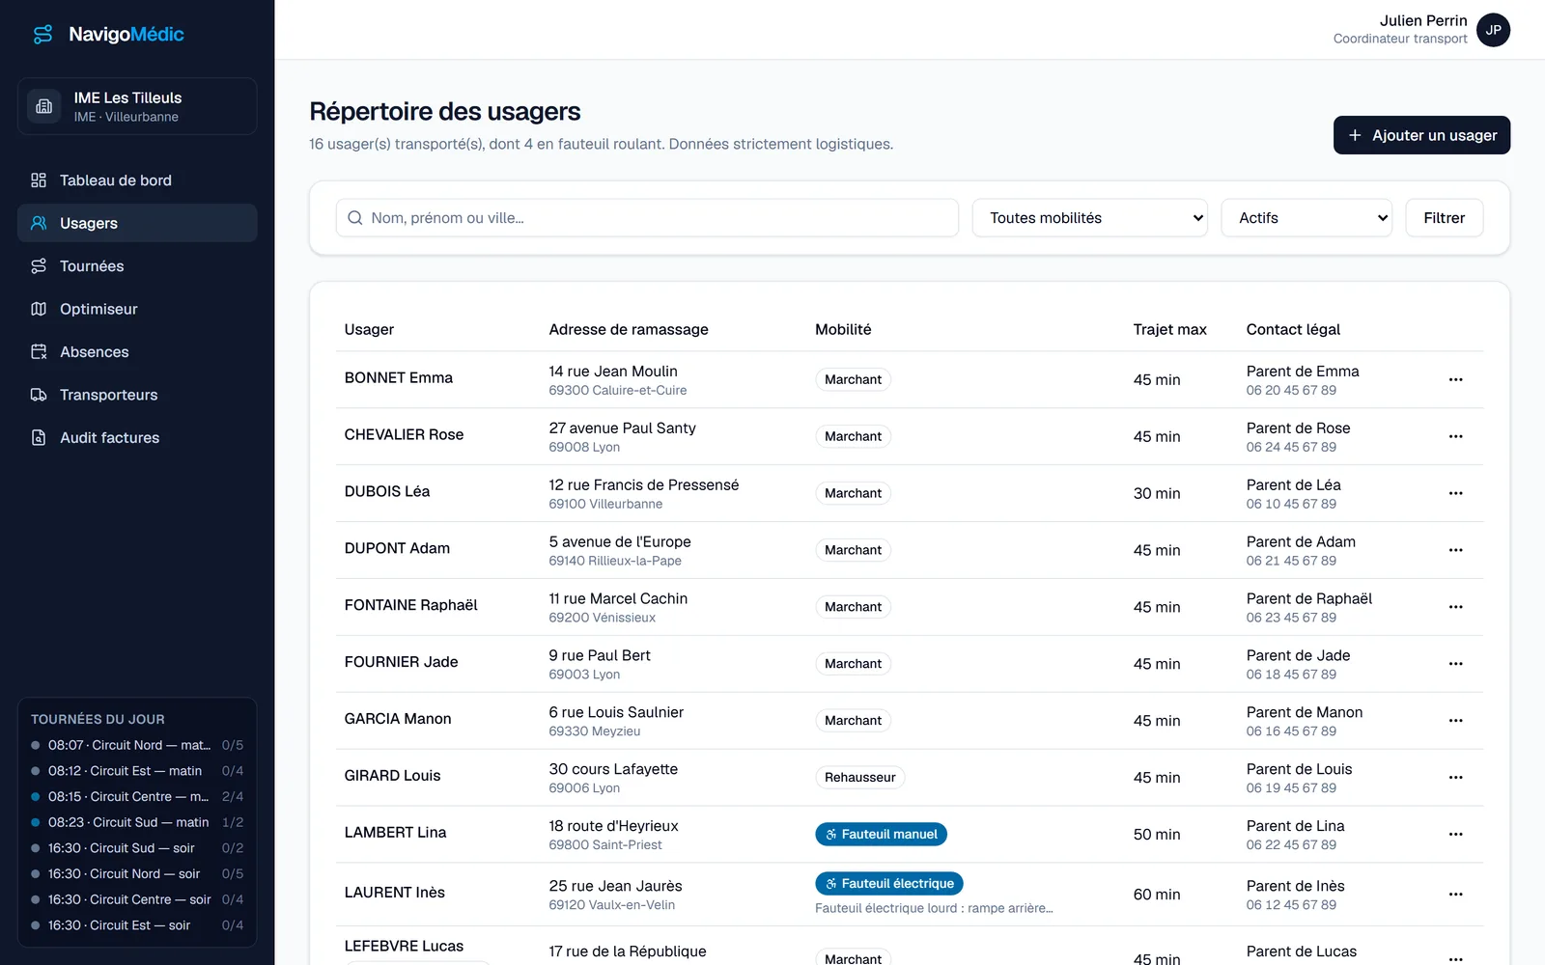Click the Ajouter un usager button
Image resolution: width=1545 pixels, height=965 pixels.
[x=1421, y=135]
